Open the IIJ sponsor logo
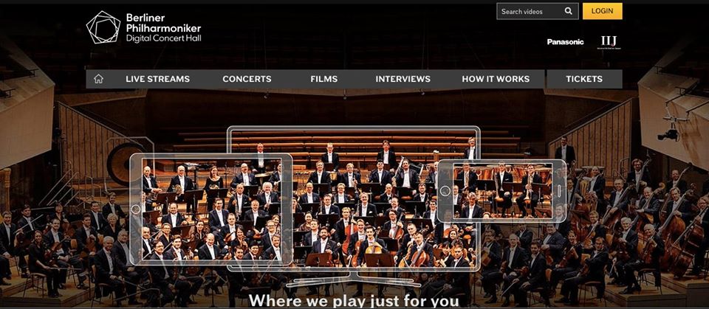Screen dimensions: 709x309 pos(609,42)
